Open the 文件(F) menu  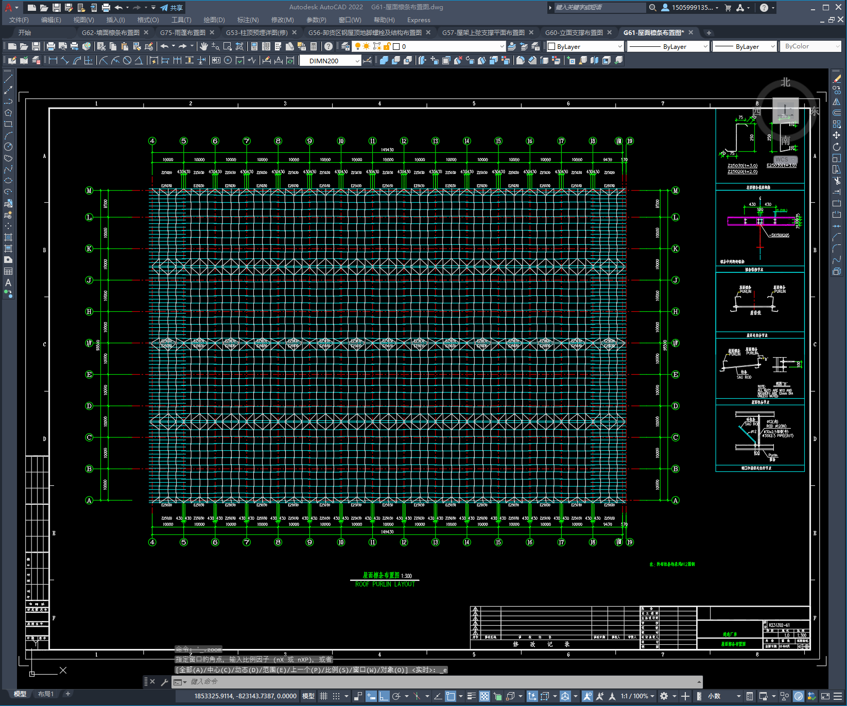point(19,20)
